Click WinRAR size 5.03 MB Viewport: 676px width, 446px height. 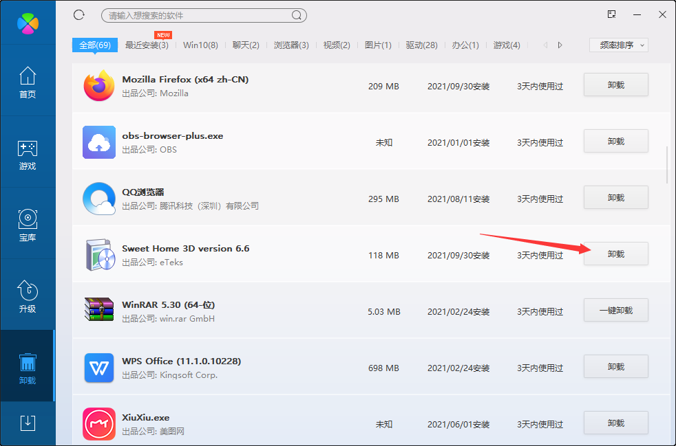tap(383, 312)
